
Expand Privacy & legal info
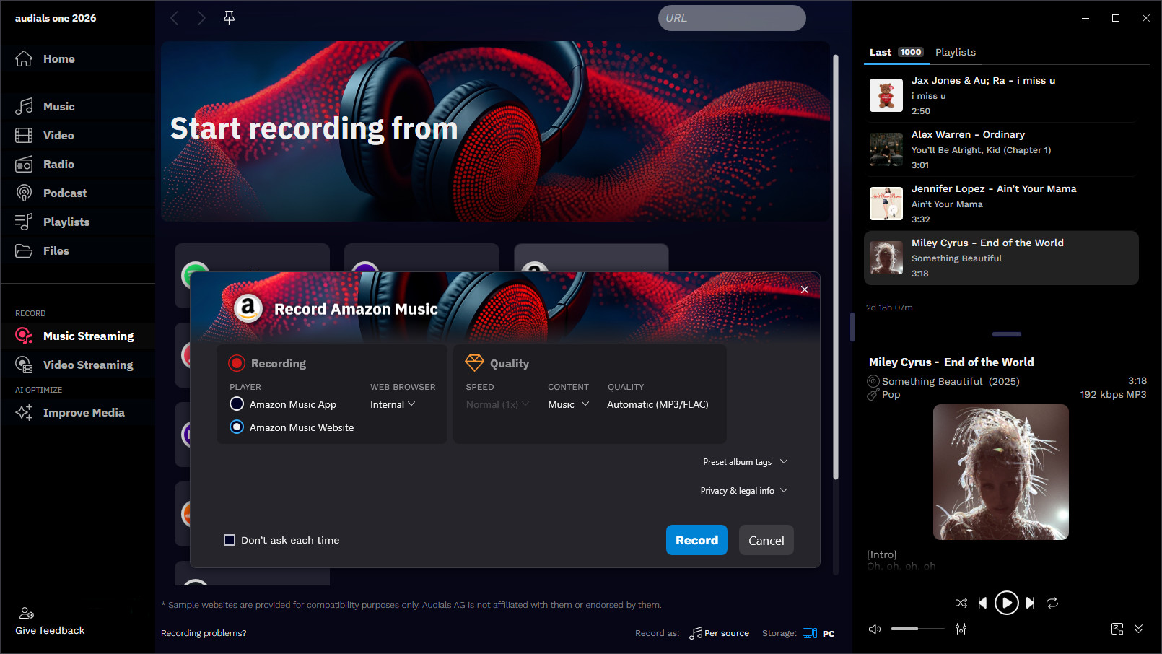744,491
